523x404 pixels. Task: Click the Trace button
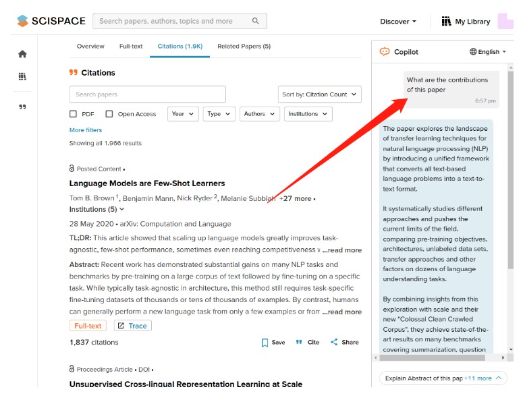tap(133, 326)
